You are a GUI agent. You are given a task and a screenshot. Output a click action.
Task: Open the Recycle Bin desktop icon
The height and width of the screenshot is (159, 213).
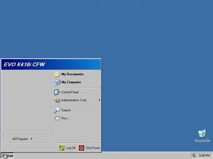(x=202, y=133)
